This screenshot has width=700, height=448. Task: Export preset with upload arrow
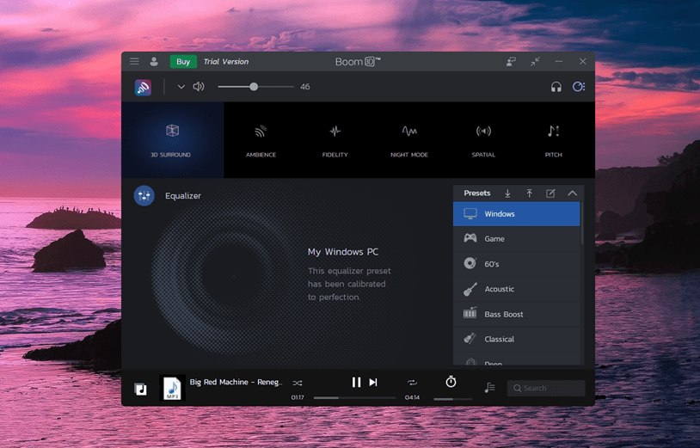click(529, 193)
